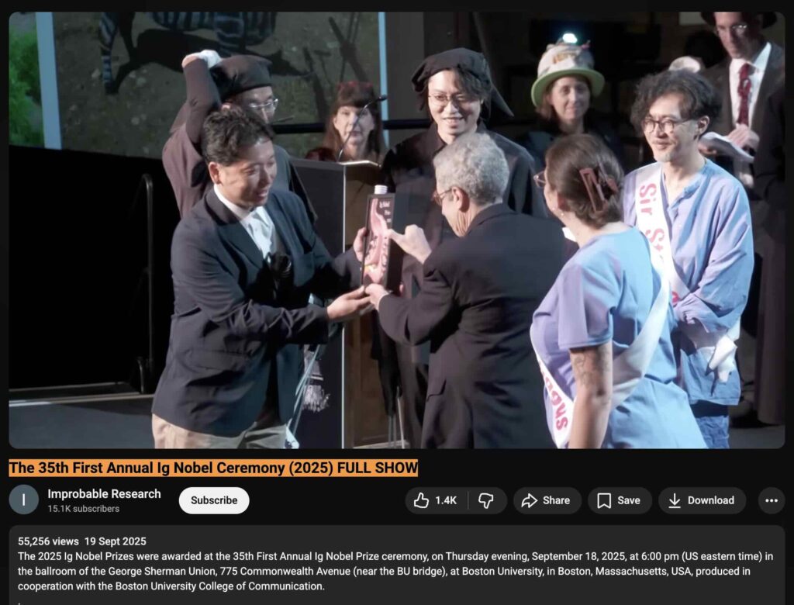Click the Download button label
Viewport: 794px width, 605px height.
click(x=710, y=500)
